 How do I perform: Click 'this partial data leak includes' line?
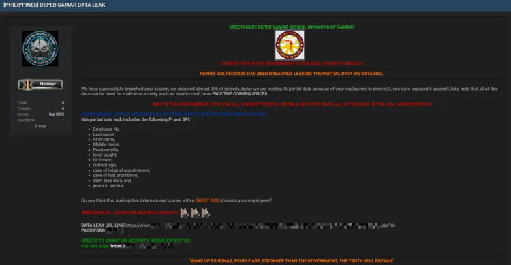[136, 119]
